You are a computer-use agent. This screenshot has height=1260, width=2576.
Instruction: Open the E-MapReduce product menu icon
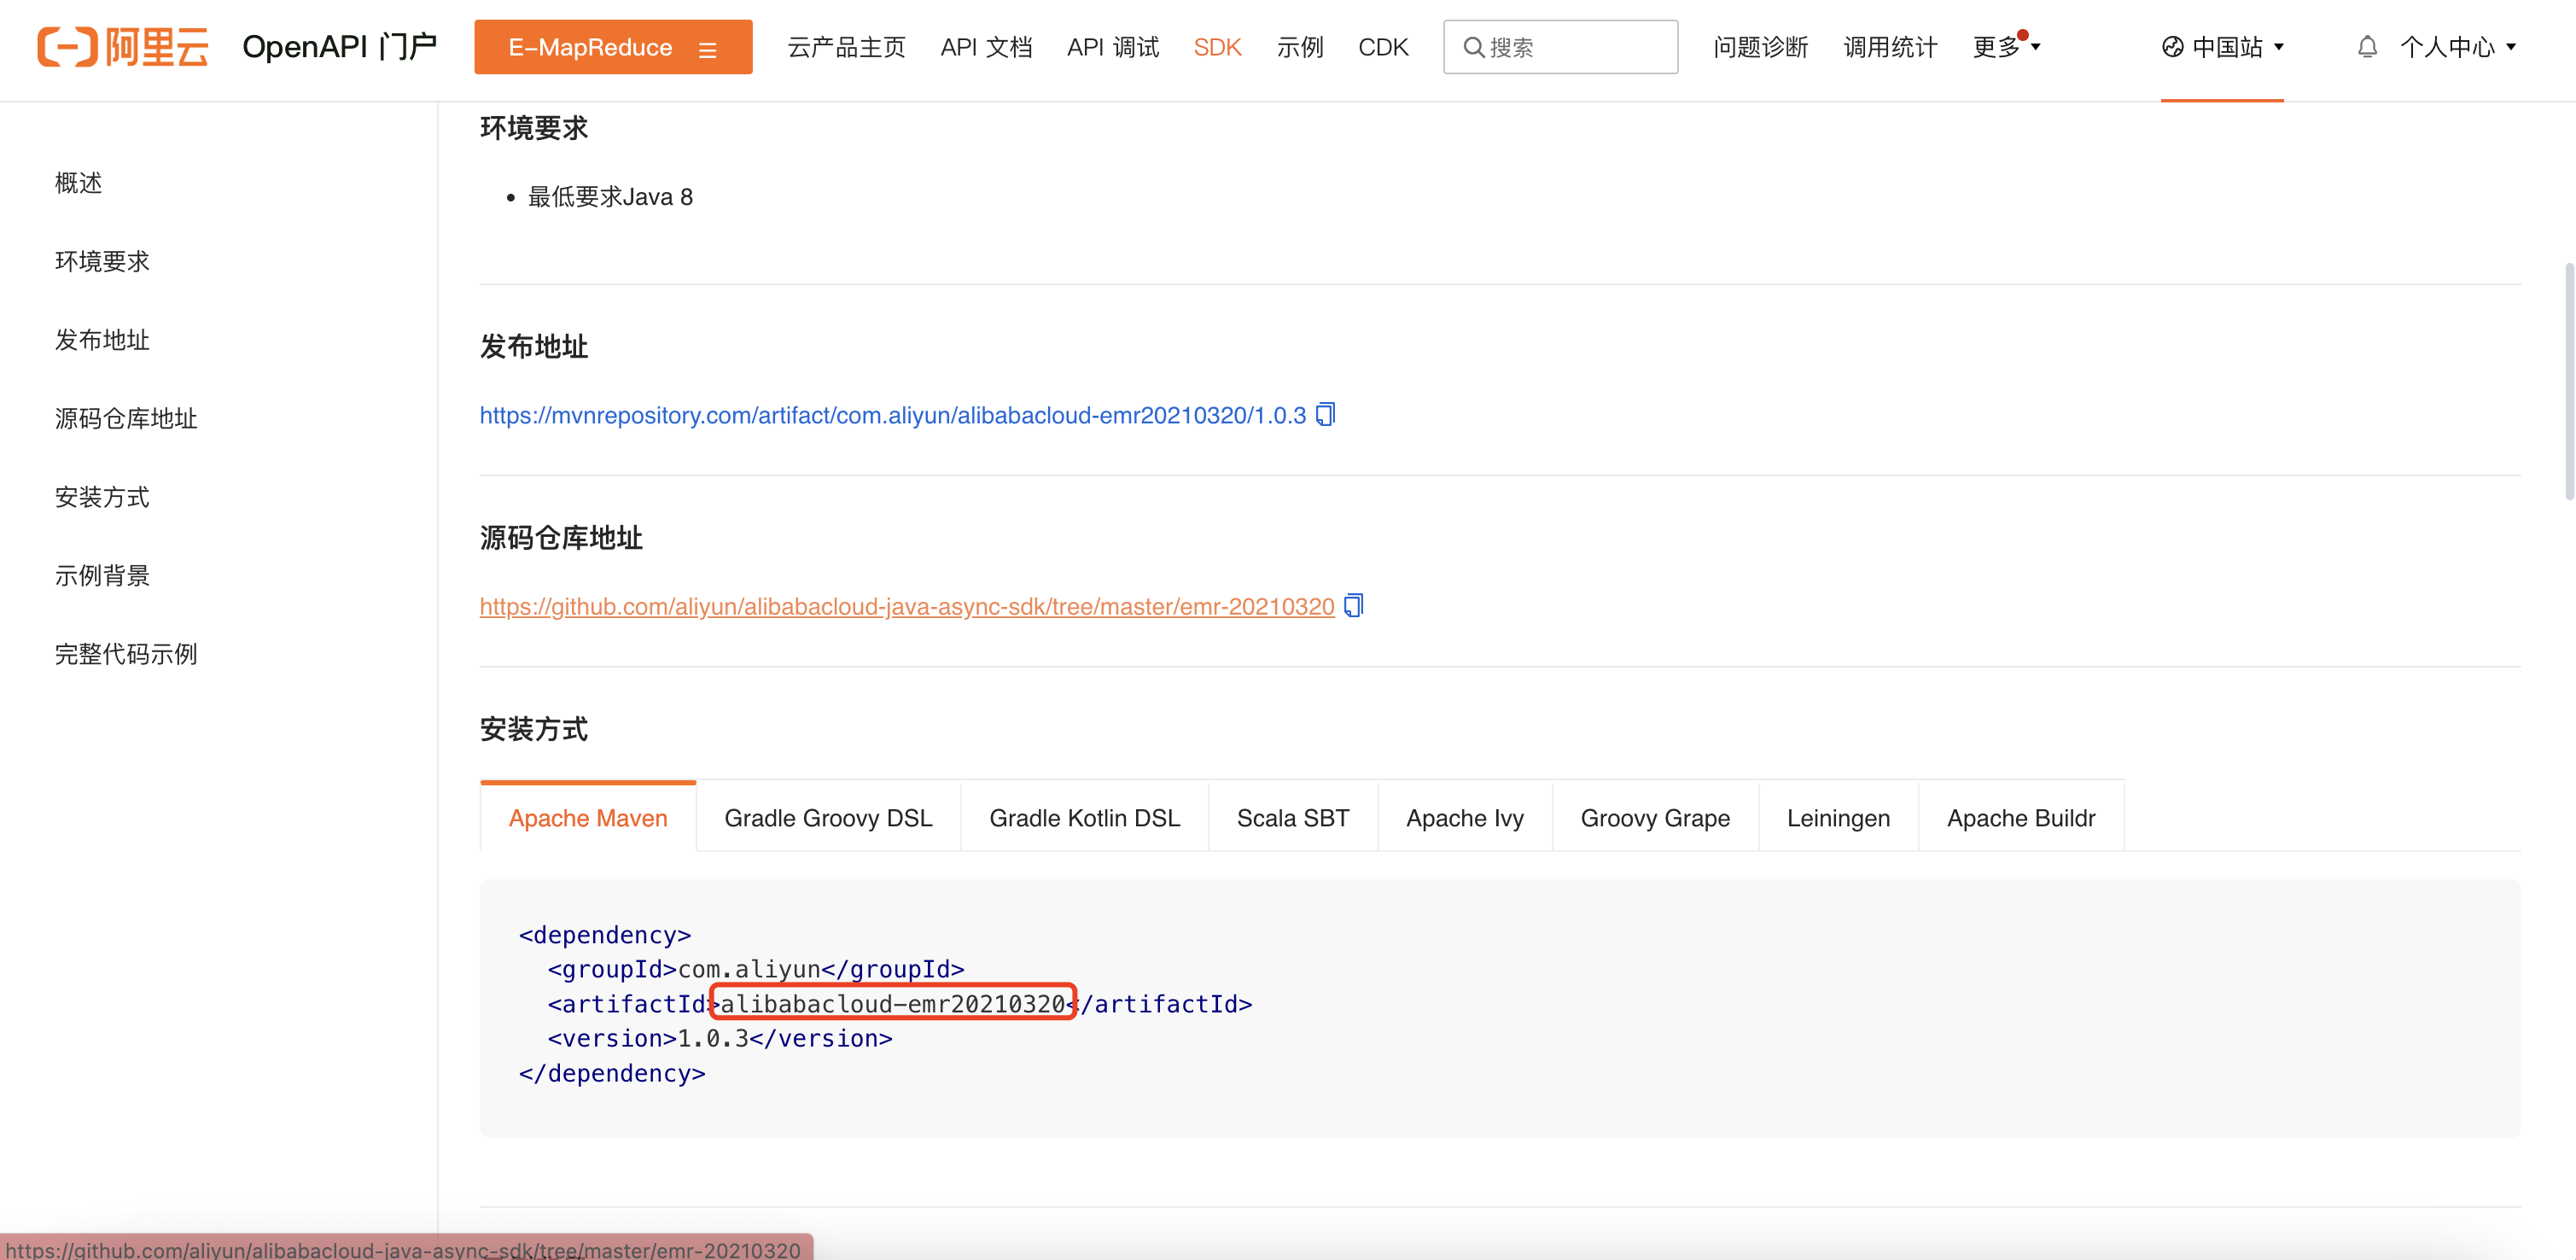pyautogui.click(x=708, y=49)
